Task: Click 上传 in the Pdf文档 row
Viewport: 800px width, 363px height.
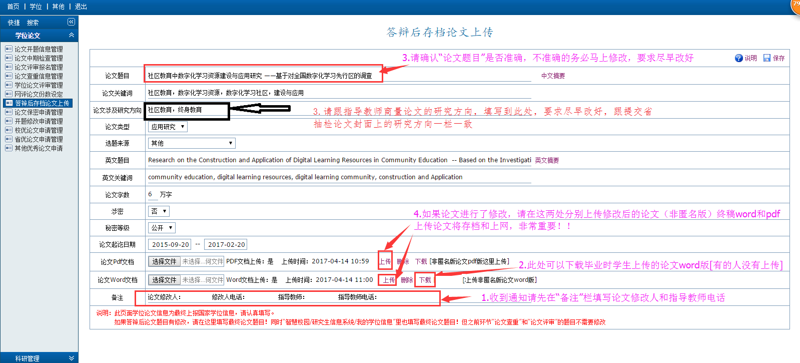Action: pos(385,261)
